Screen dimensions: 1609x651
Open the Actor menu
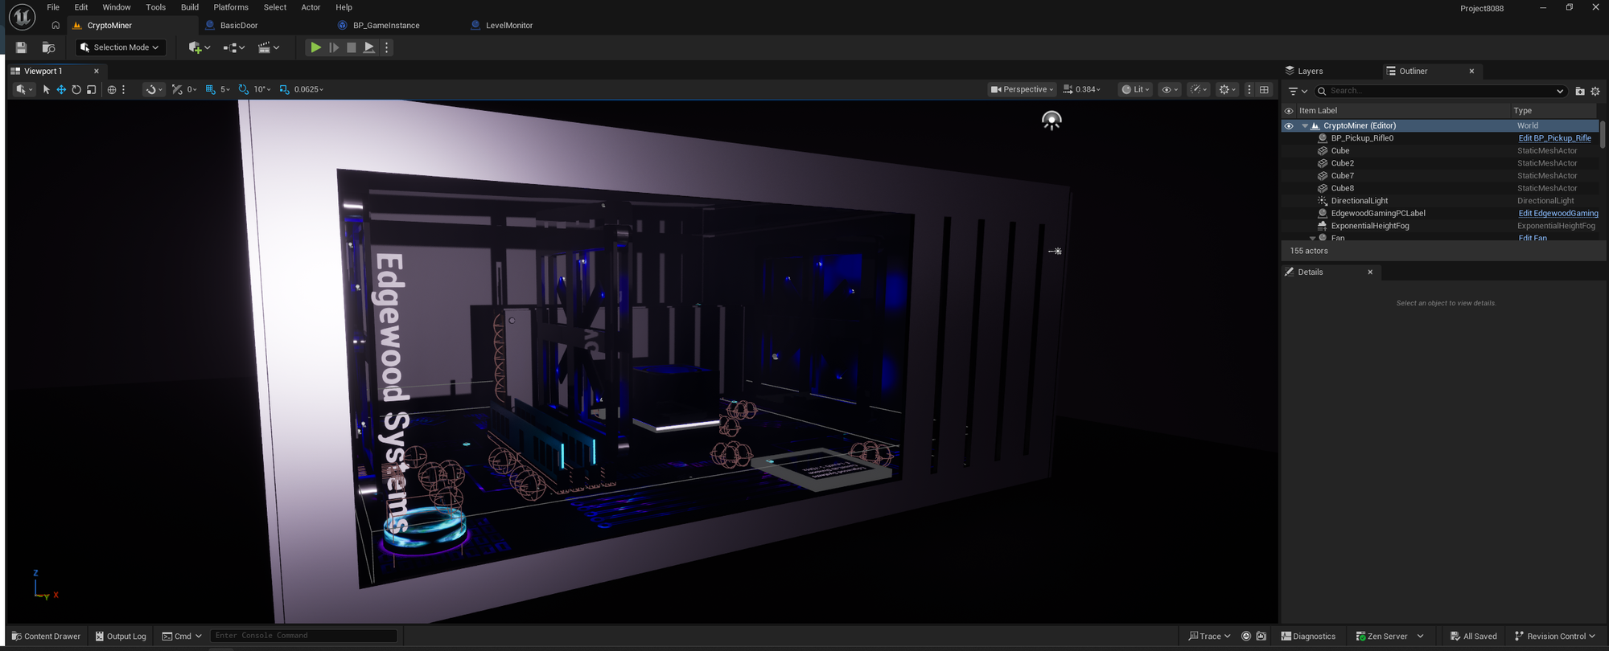[x=311, y=7]
